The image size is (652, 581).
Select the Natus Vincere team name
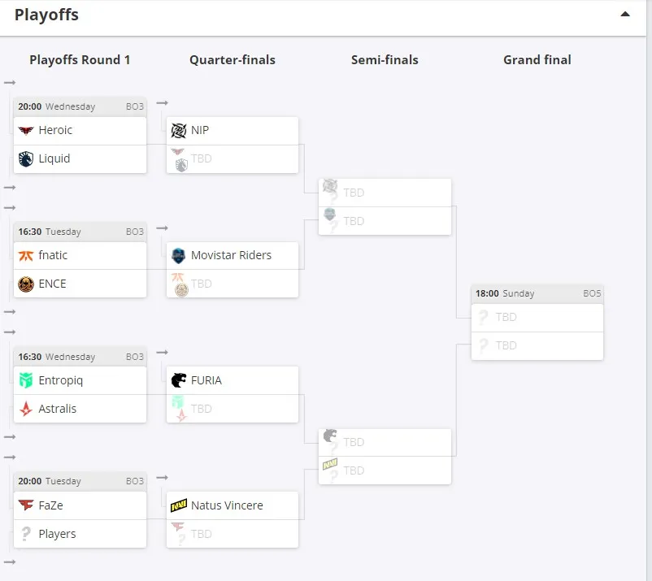click(227, 505)
